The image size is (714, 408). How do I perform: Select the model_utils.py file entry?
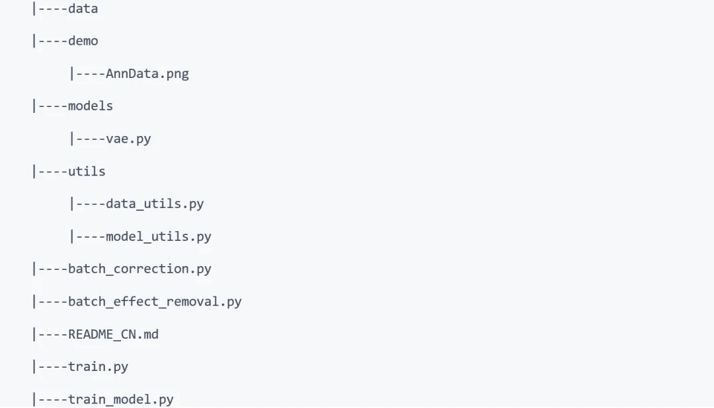(158, 236)
